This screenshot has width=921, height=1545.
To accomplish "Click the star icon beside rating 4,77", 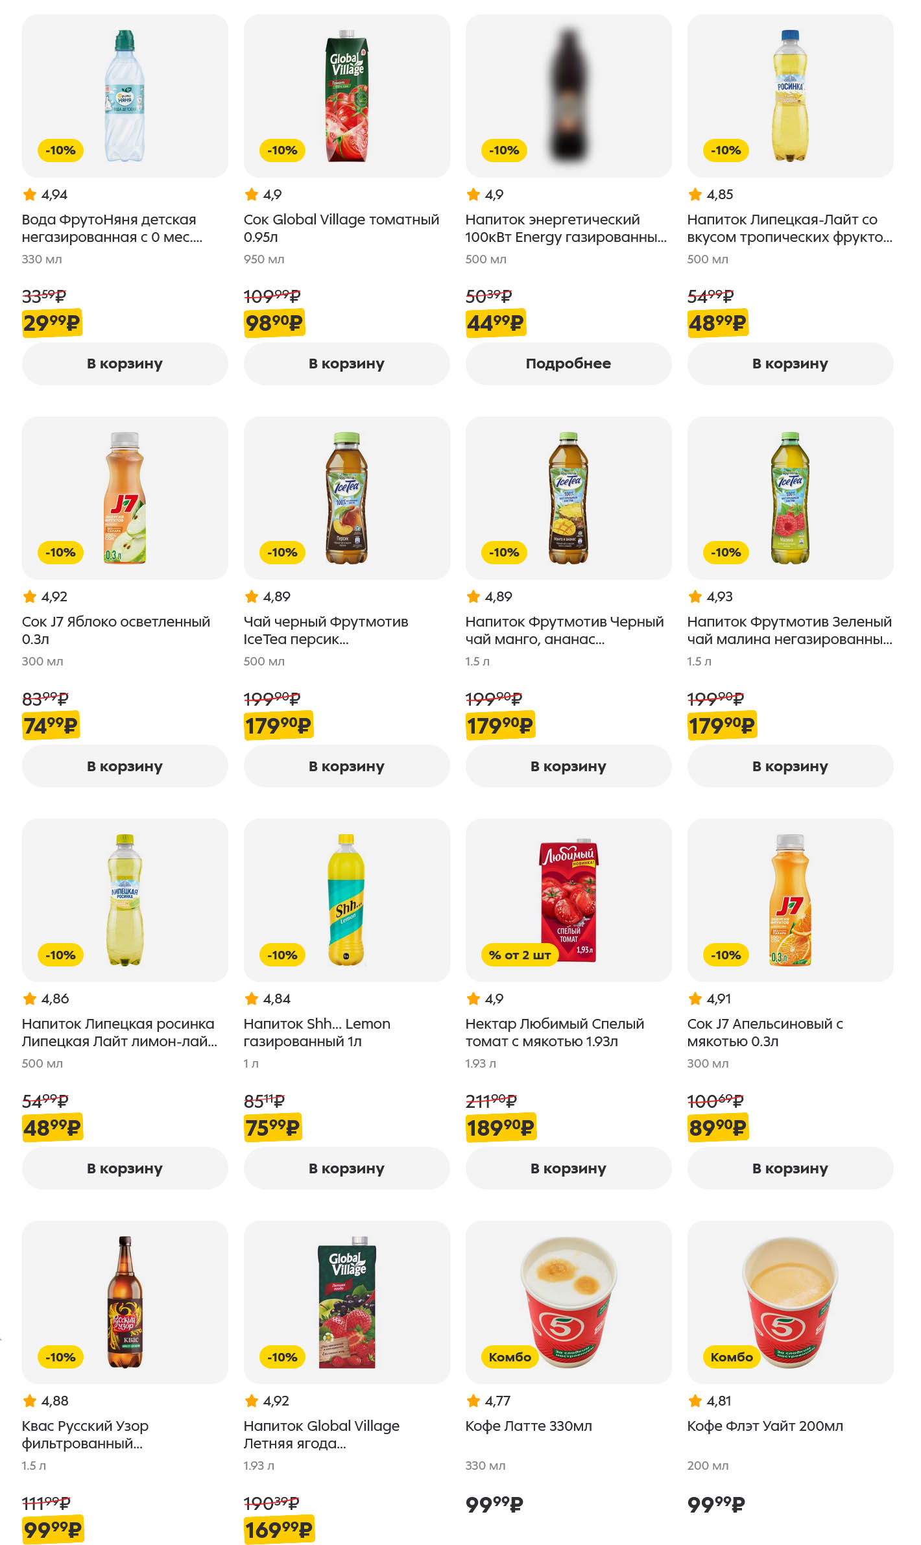I will (473, 1401).
